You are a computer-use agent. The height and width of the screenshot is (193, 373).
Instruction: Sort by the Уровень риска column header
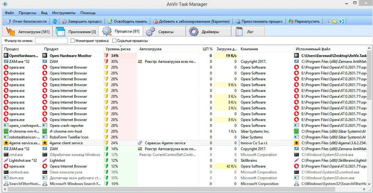(x=120, y=49)
